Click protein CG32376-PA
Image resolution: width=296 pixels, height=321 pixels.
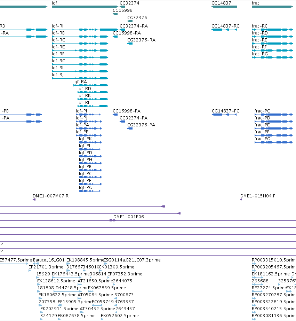[141, 125]
